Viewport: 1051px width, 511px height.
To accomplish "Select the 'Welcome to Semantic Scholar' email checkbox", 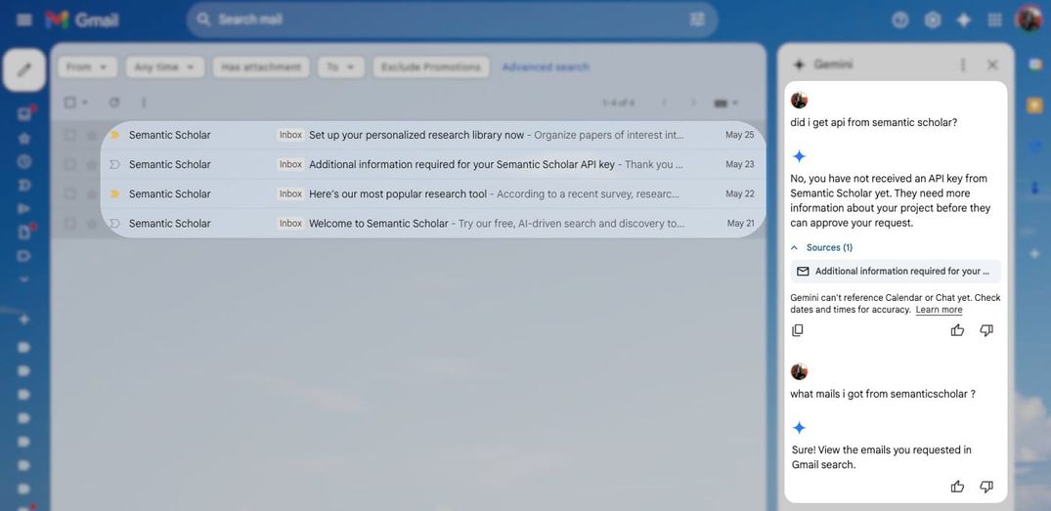I will 69,223.
